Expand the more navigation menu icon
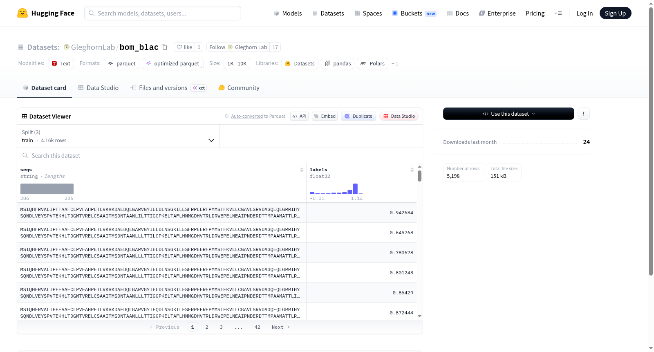Viewport: 654px width, 352px height. [x=558, y=13]
